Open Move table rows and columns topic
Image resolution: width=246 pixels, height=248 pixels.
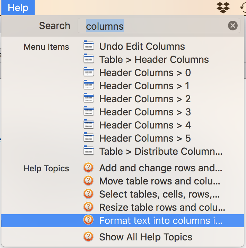tap(159, 181)
